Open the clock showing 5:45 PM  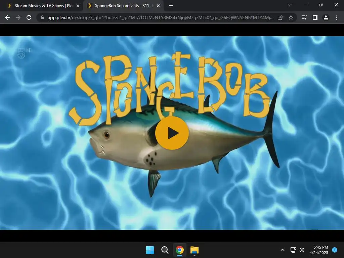tap(319, 250)
